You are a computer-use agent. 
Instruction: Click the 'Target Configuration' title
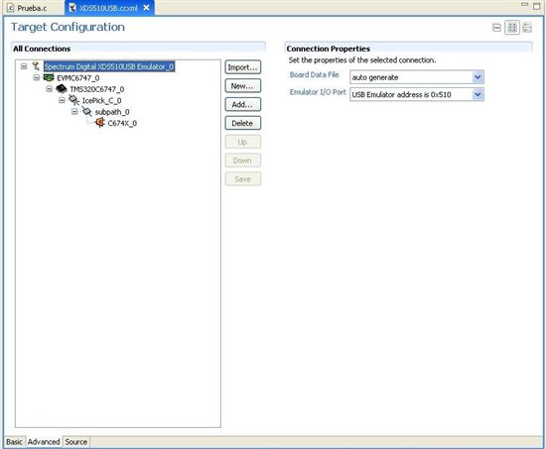point(68,27)
